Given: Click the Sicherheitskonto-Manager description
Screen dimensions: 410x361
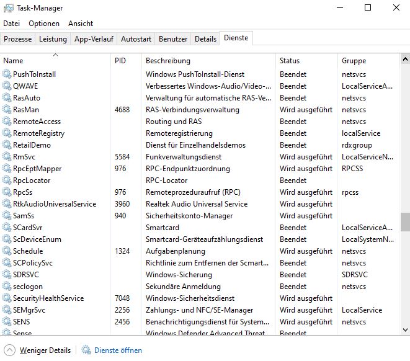Looking at the screenshot, I should [x=189, y=216].
